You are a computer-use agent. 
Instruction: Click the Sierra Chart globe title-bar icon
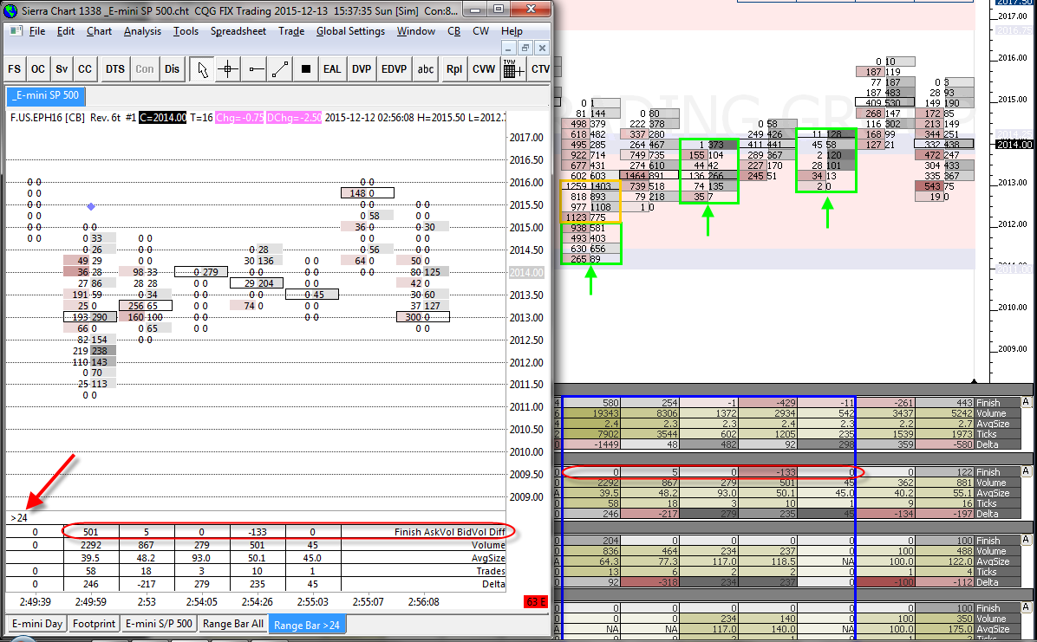coord(10,10)
